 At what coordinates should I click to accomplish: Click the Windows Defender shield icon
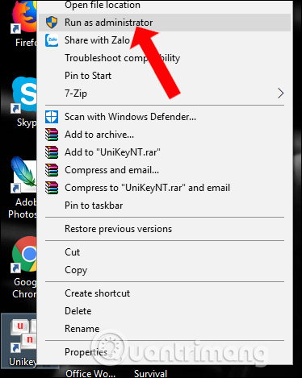(52, 117)
